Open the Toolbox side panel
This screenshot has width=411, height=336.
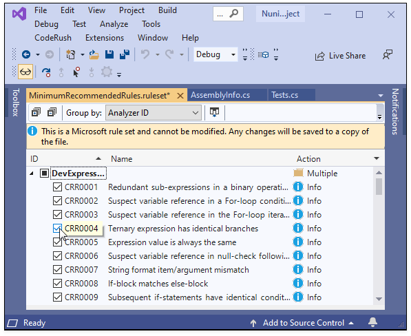click(16, 103)
